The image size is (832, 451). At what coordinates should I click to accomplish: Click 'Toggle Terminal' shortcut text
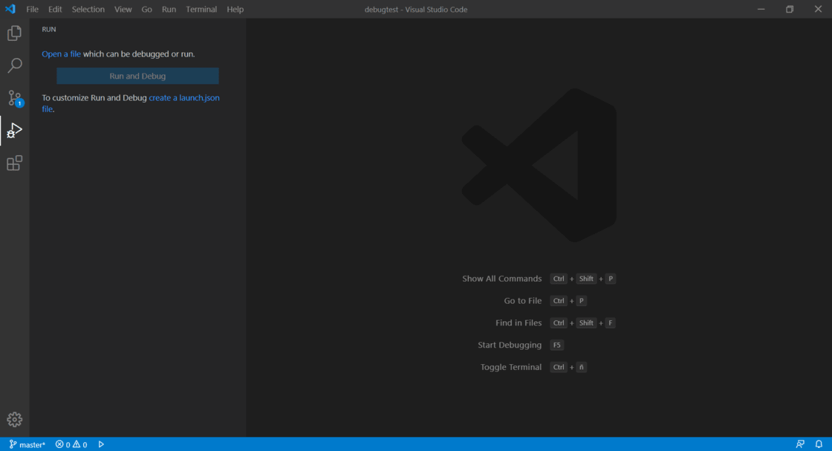511,367
